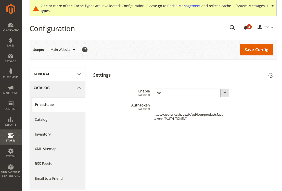Click the Scope: label
The height and width of the screenshot is (191, 282).
pos(39,50)
